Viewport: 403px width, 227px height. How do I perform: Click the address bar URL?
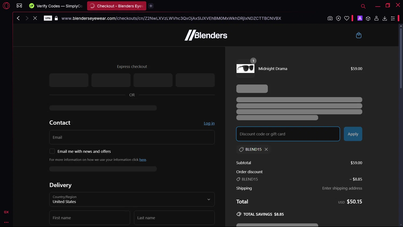point(171,18)
